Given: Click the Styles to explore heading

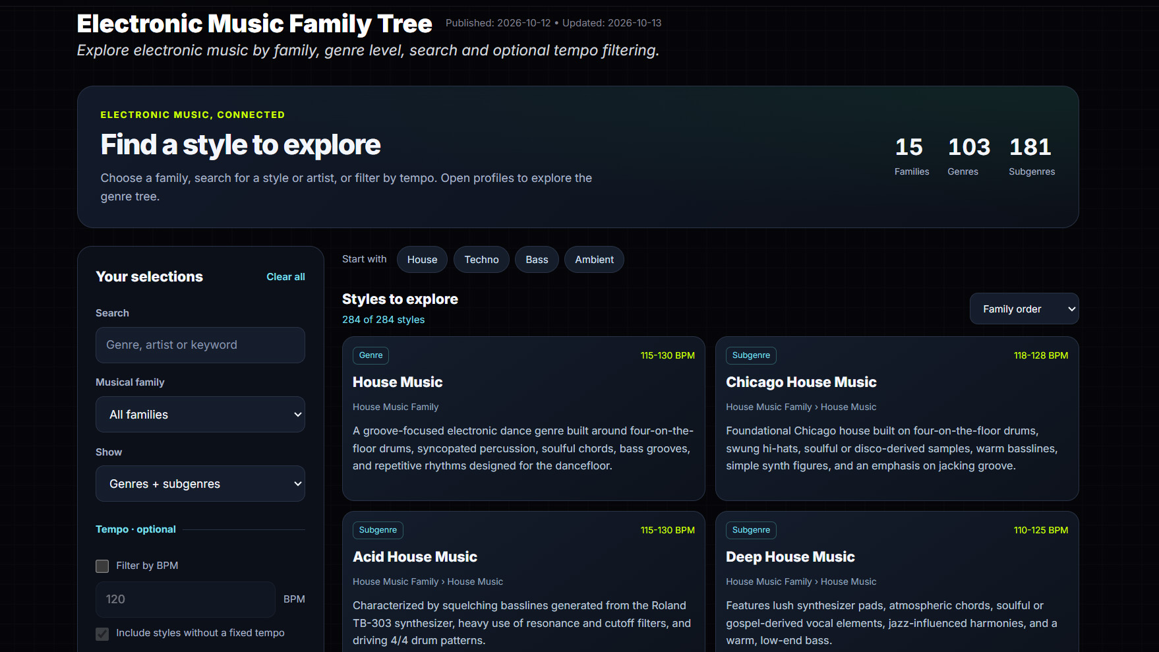Looking at the screenshot, I should [x=400, y=299].
